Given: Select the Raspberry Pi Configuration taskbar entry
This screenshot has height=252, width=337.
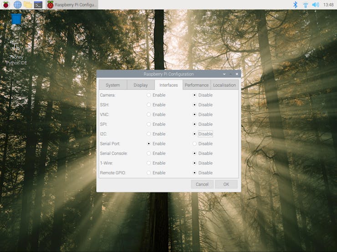Looking at the screenshot, I should 72,5.
